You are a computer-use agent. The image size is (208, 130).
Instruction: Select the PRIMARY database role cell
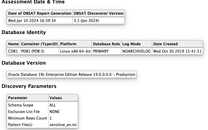click(x=106, y=51)
